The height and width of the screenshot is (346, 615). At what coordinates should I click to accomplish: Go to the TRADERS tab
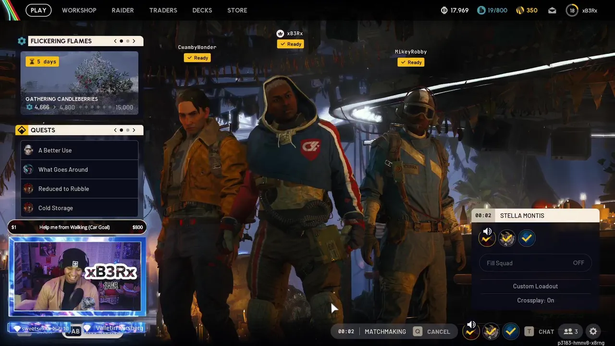coord(163,10)
